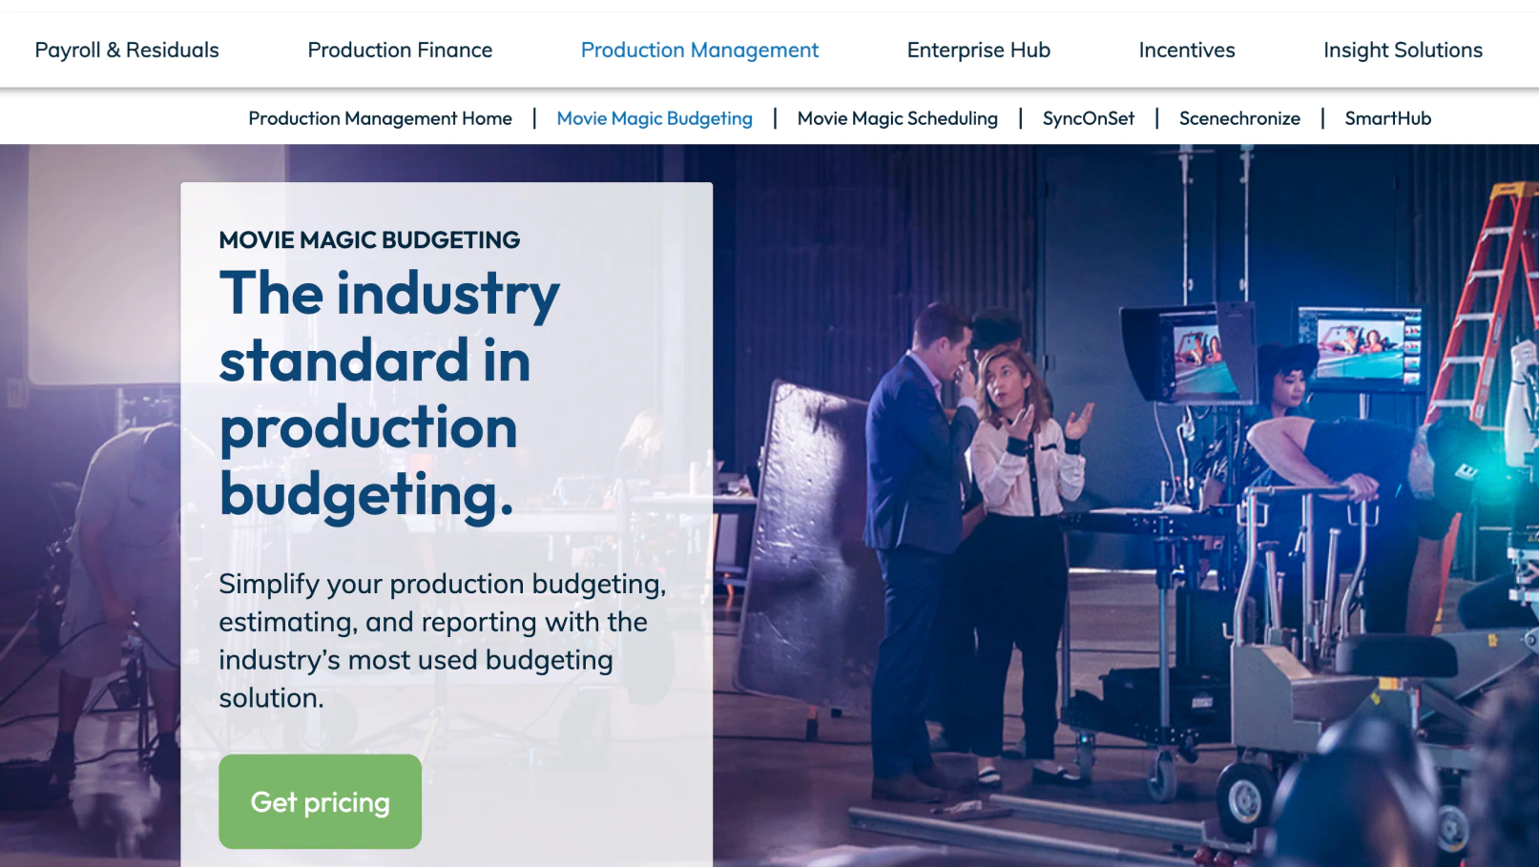Screen dimensions: 1539x867
Task: Open the Scenechronize link
Action: (1239, 118)
